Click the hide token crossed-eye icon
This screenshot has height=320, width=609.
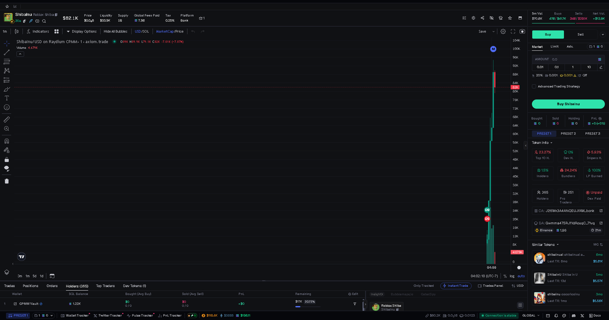(x=491, y=18)
